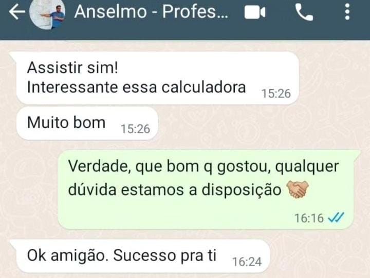Tap the handshake emoji in the sent message
370x278 pixels.
click(298, 189)
